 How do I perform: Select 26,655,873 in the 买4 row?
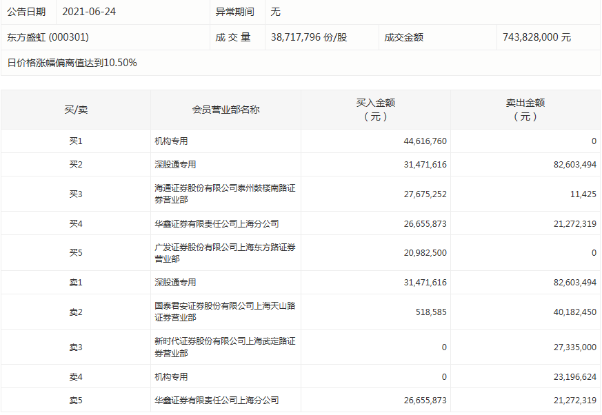(x=425, y=224)
